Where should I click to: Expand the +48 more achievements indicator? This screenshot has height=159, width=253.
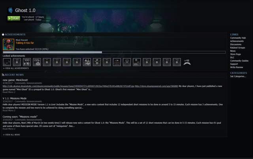187,62
